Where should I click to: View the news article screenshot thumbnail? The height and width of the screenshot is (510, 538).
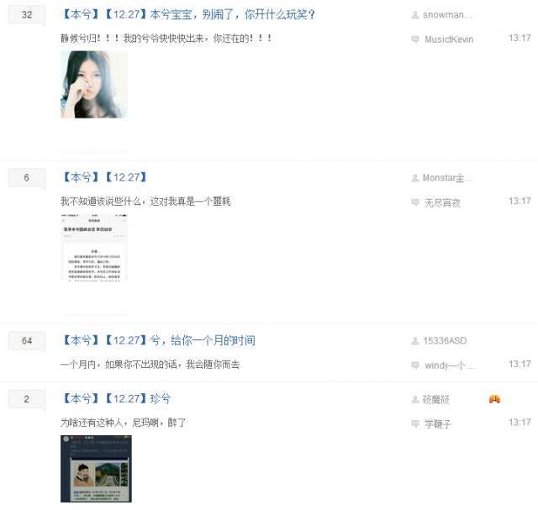click(94, 248)
